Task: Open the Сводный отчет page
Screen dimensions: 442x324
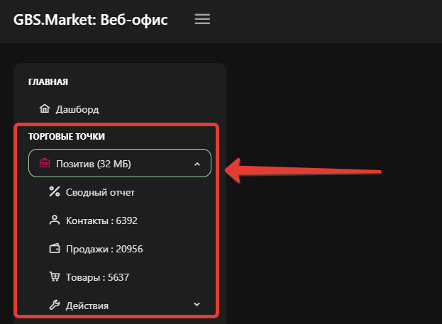Action: pyautogui.click(x=100, y=192)
